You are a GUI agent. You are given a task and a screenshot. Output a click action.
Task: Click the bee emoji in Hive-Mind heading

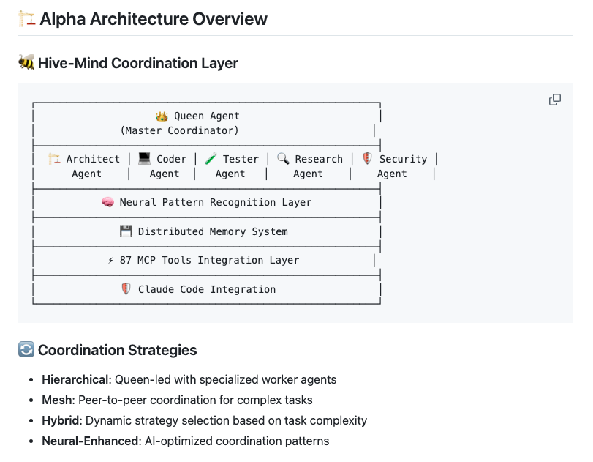(x=26, y=63)
